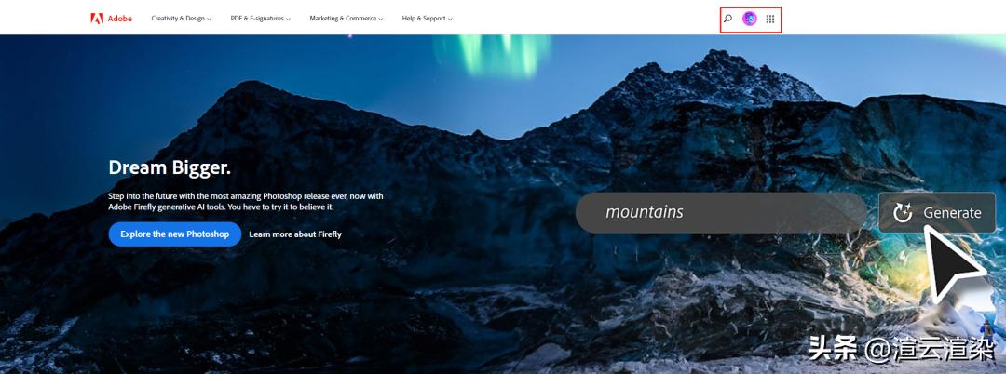Click the Generate button label

[952, 213]
